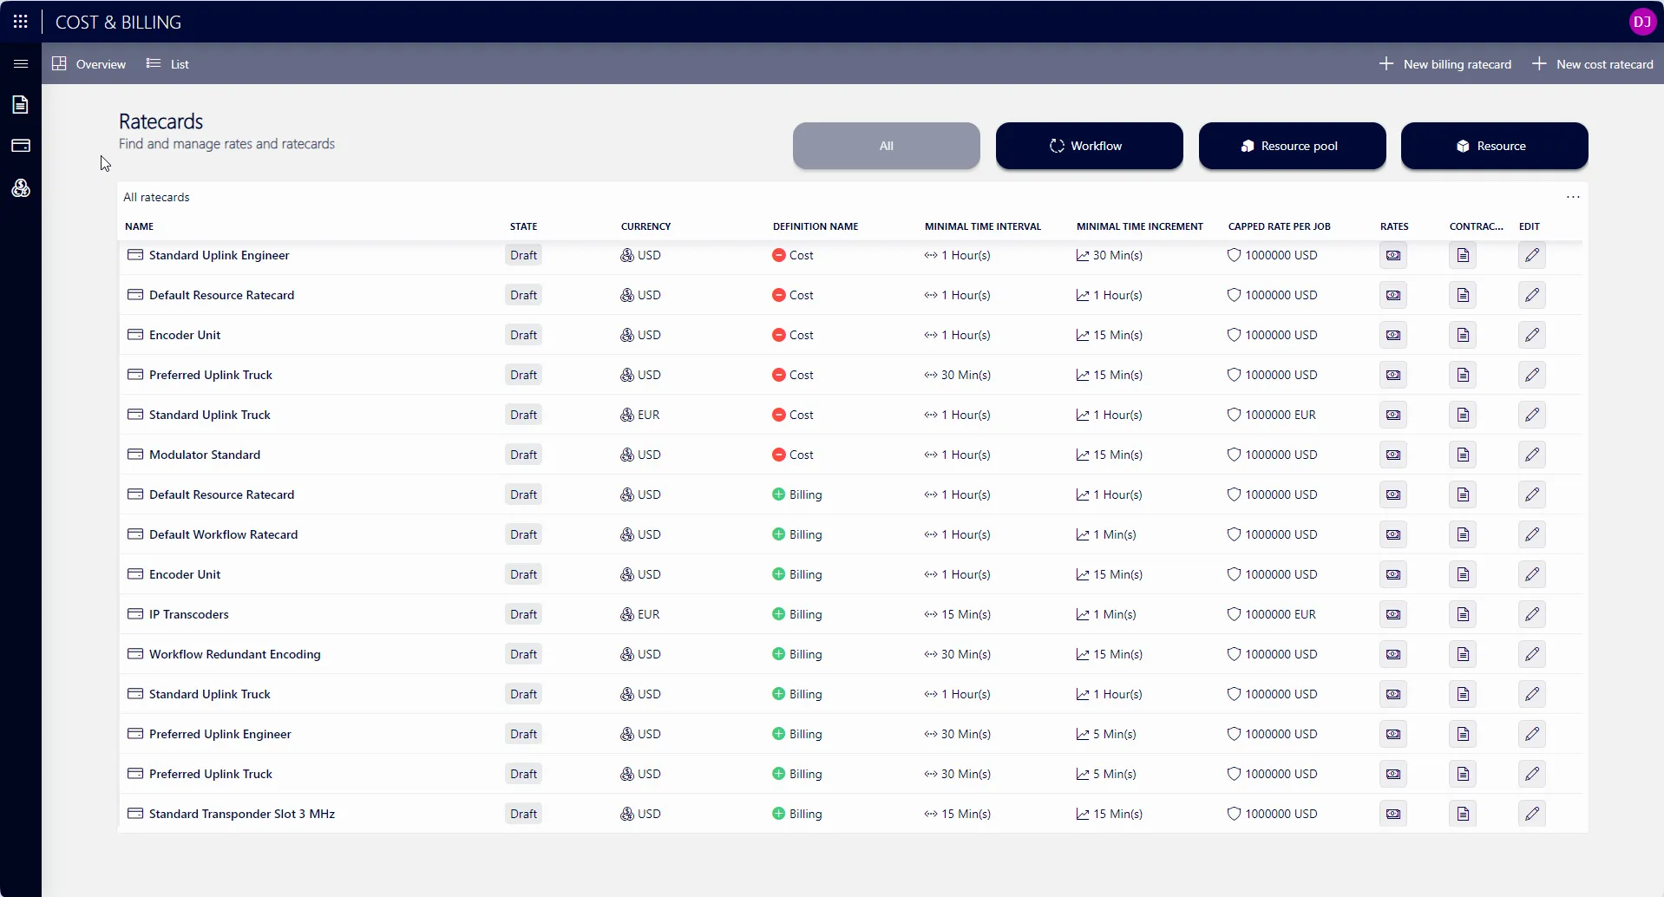The image size is (1664, 897).
Task: Open the DJ user avatar
Action: tap(1641, 22)
